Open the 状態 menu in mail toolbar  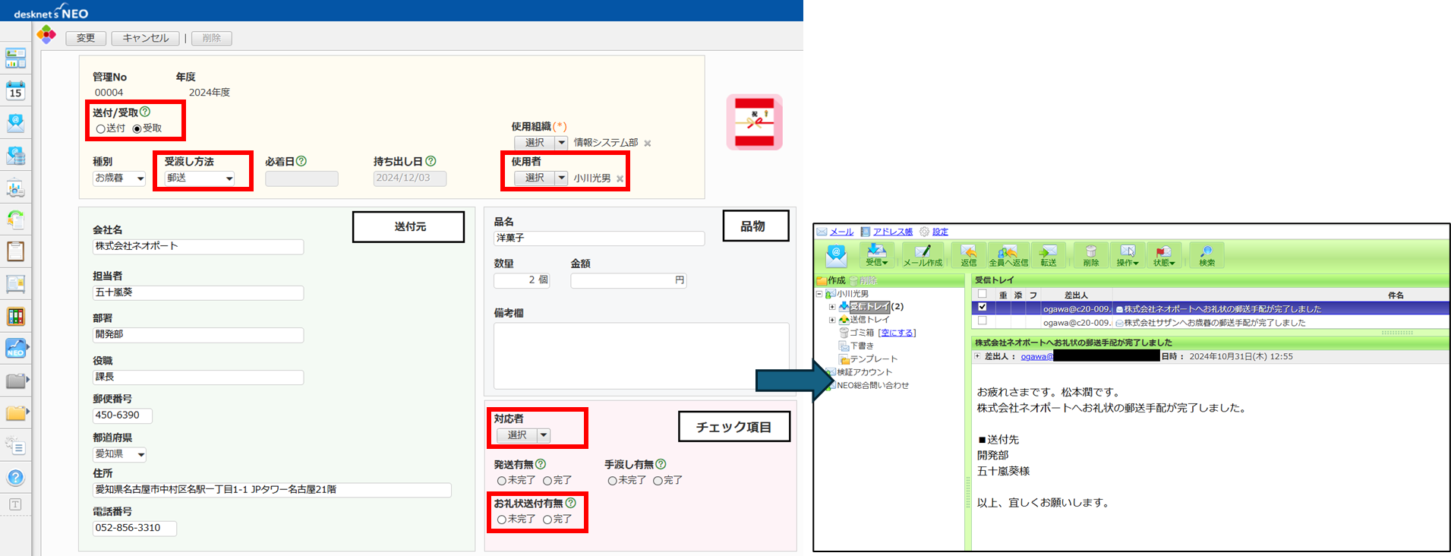coord(1163,255)
